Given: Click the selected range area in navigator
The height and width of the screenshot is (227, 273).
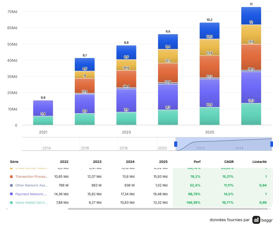Looking at the screenshot, I should (224, 144).
